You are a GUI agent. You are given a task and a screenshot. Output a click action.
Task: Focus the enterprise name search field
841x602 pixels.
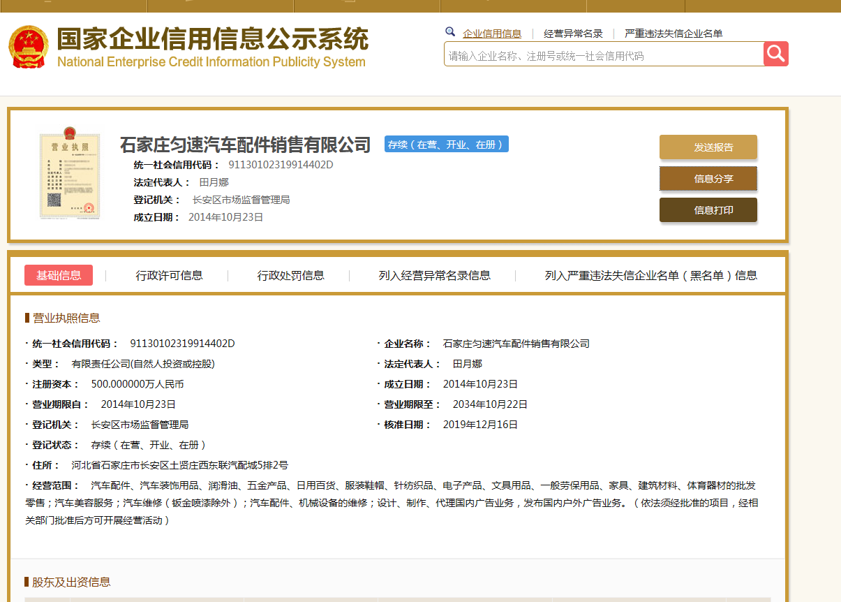click(x=604, y=54)
